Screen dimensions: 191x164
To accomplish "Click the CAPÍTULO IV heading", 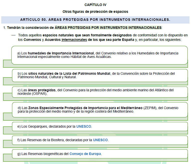I will (95, 5).
